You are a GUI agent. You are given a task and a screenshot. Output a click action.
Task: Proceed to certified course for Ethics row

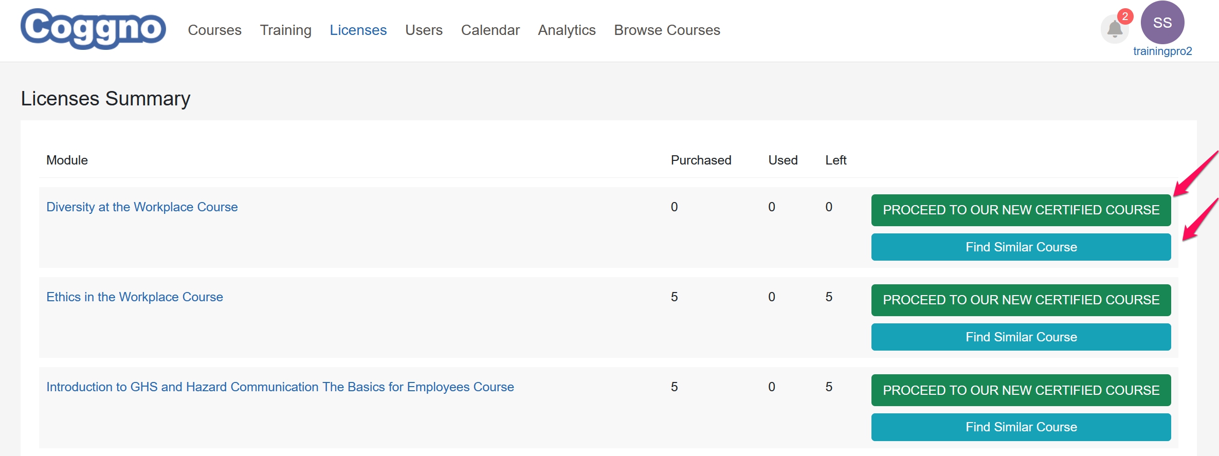coord(1021,300)
